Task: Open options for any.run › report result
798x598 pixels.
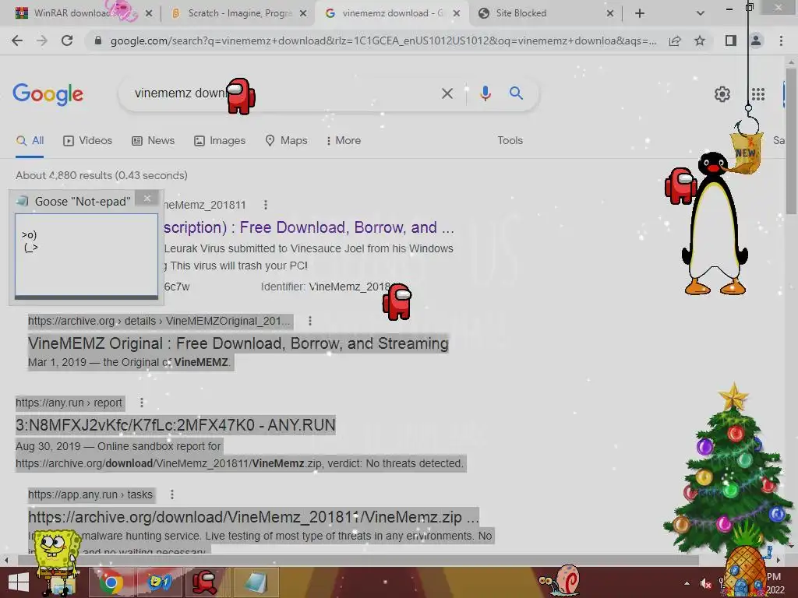Action: [142, 403]
